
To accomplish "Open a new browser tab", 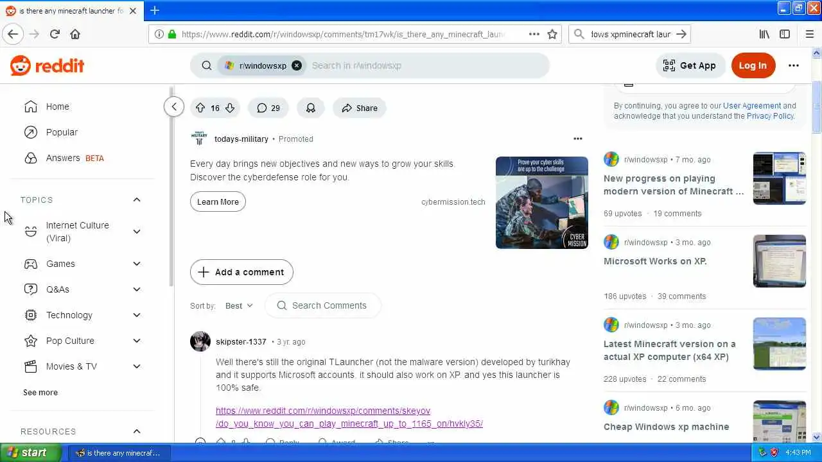I will pos(155,10).
